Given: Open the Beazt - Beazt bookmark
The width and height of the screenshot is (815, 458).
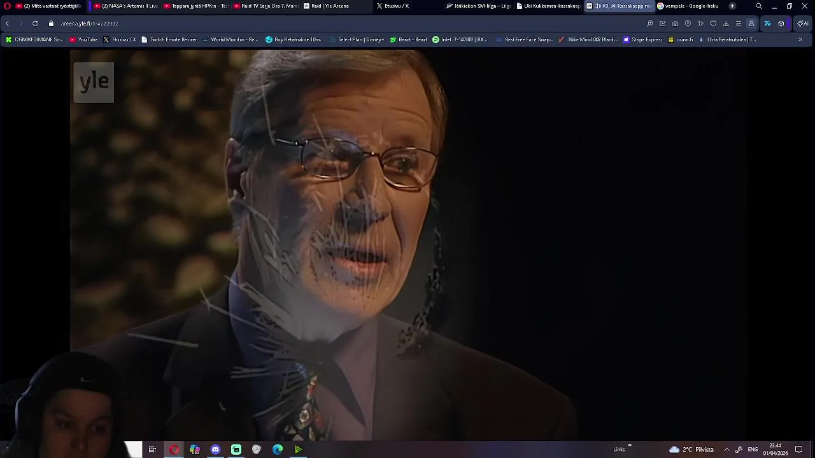Looking at the screenshot, I should click(409, 39).
